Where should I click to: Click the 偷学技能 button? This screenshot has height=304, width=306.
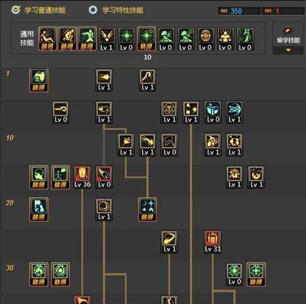[x=288, y=35]
